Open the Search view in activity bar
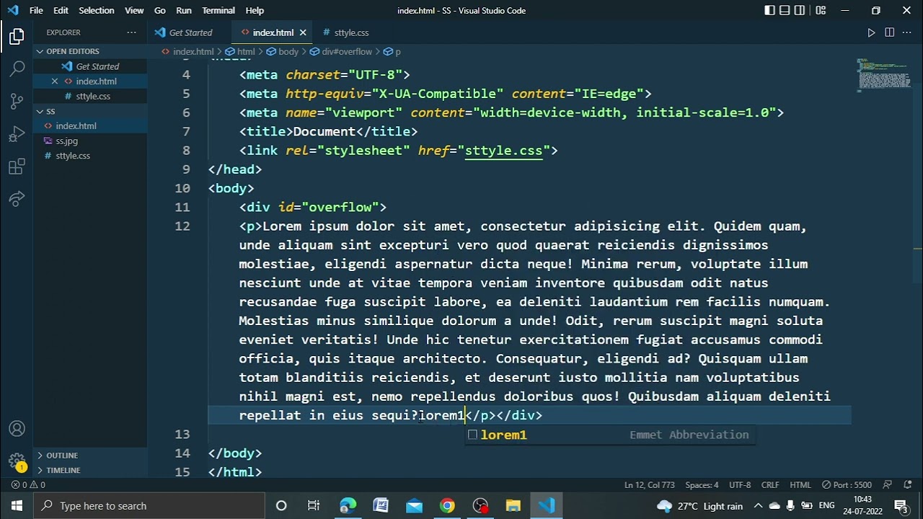 click(17, 68)
